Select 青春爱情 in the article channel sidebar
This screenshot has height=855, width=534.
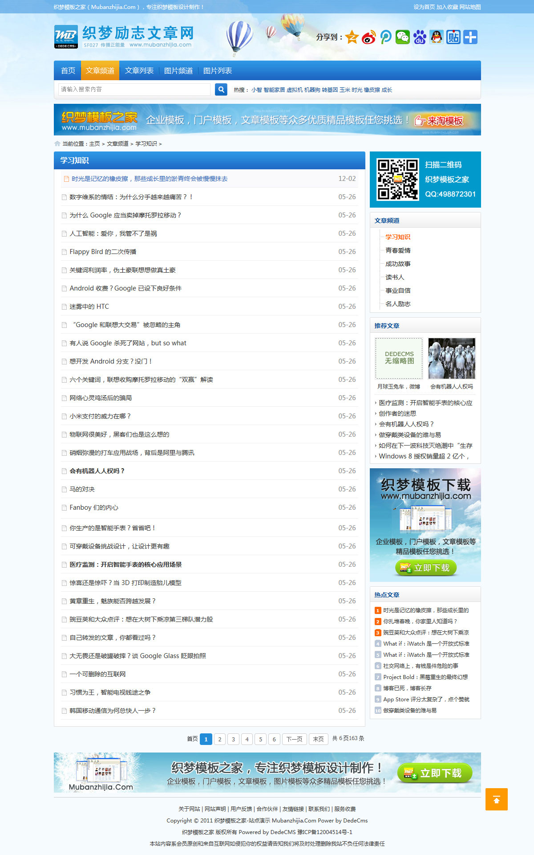(x=398, y=250)
